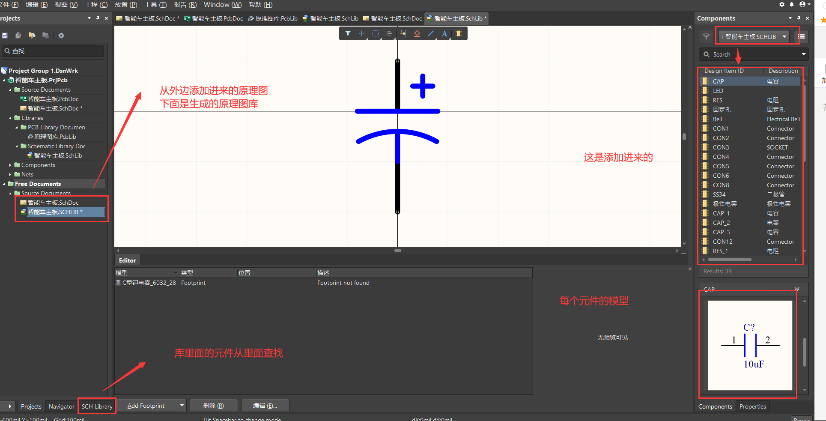Open application settings gear top right
Image resolution: width=826 pixels, height=421 pixels.
(782, 4)
